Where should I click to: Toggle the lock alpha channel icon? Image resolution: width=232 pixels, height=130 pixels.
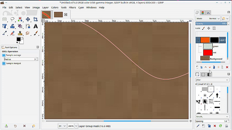pyautogui.click(x=214, y=28)
